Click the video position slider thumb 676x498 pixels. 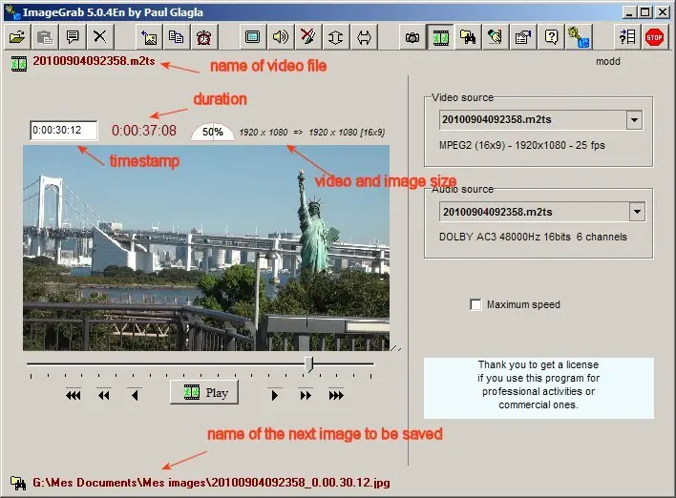[x=308, y=364]
